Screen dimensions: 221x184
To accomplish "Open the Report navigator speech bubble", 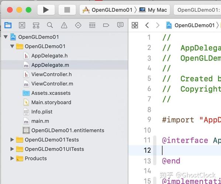I will point(120,25).
